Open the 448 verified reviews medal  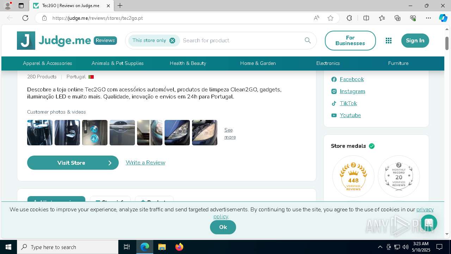tap(353, 176)
